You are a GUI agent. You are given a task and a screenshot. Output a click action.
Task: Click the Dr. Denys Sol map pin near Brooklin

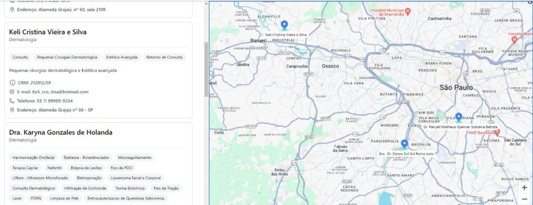(x=404, y=144)
